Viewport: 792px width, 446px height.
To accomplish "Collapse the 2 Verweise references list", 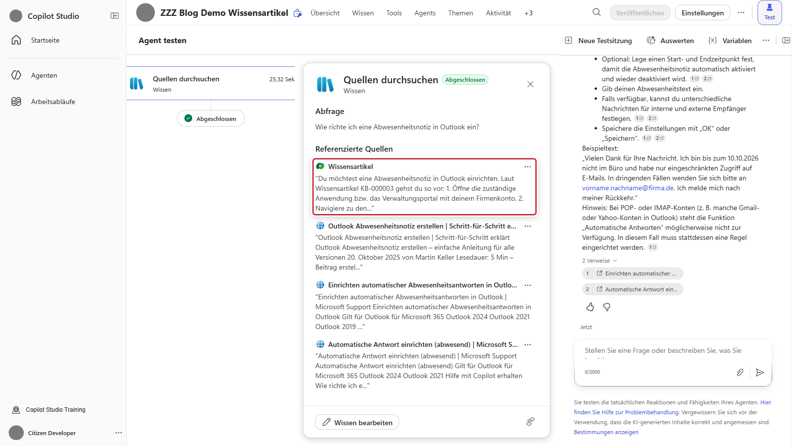I will pyautogui.click(x=599, y=261).
